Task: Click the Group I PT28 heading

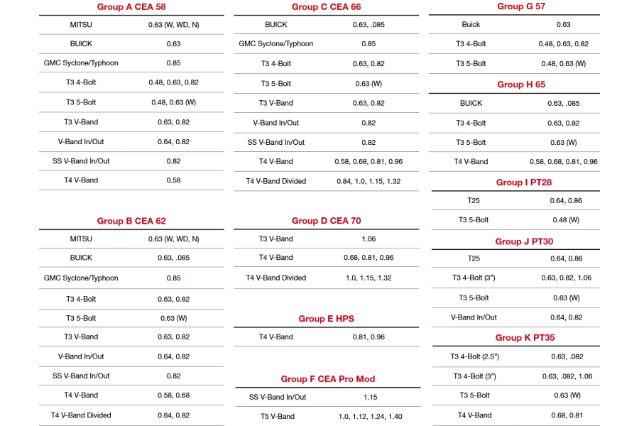Action: click(523, 182)
